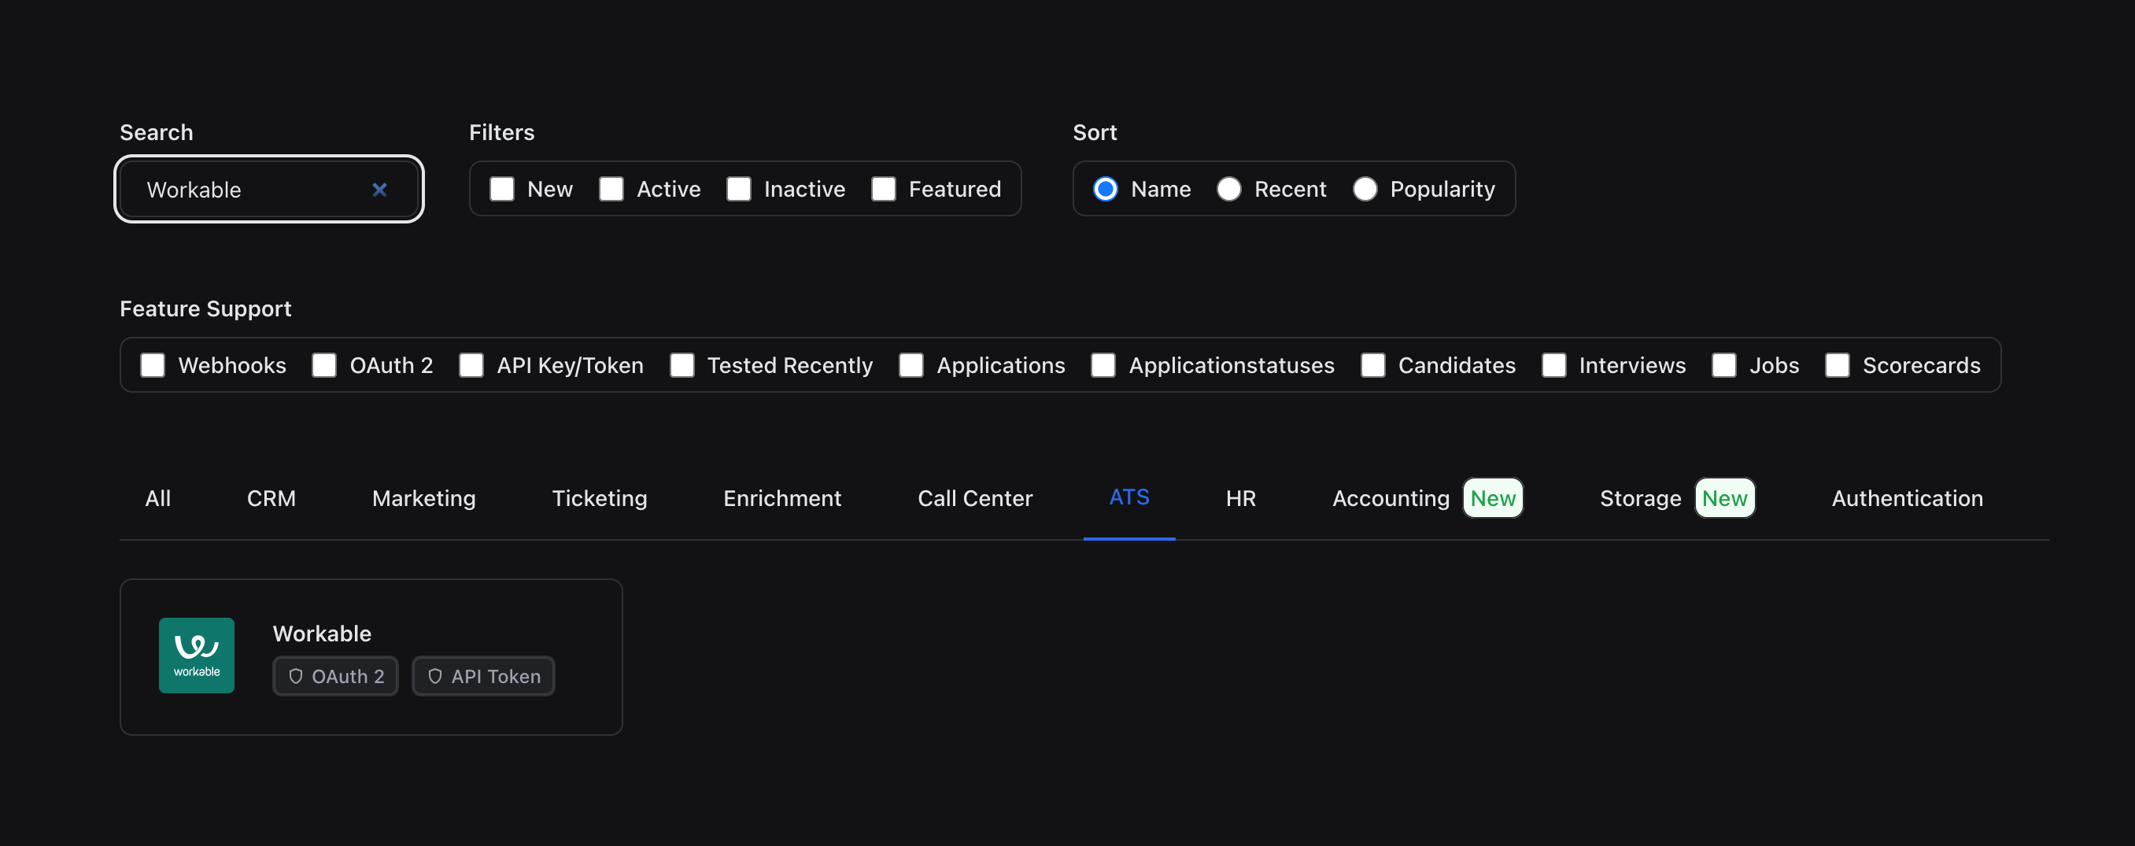Clear the search field using the X icon
2135x846 pixels.
point(379,190)
